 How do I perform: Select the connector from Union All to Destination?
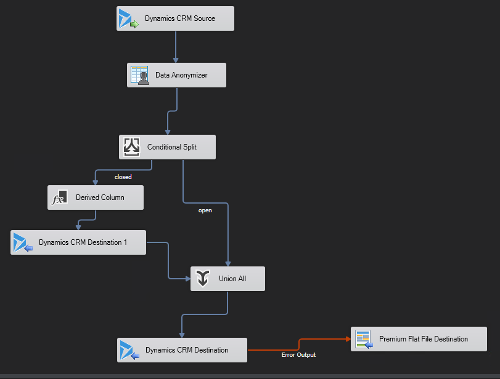point(205,314)
